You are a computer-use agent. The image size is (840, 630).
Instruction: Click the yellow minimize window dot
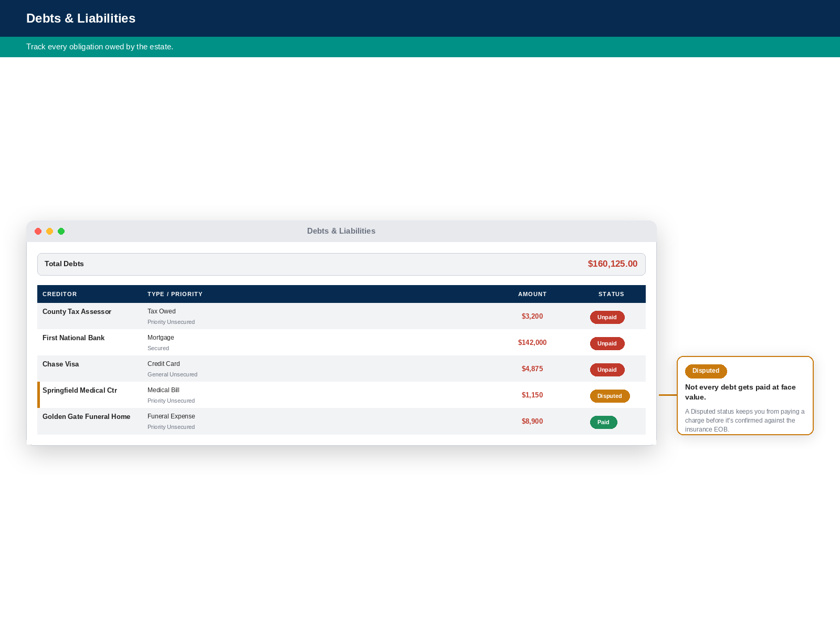49,231
